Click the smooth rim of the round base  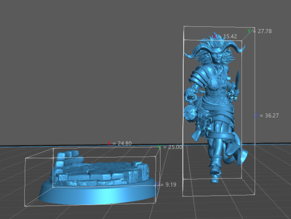[98, 195]
